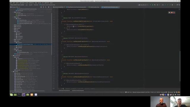Click the green Run icon in toolbar
Image resolution: width=190 pixels, height=107 pixels.
pyautogui.click(x=151, y=5)
